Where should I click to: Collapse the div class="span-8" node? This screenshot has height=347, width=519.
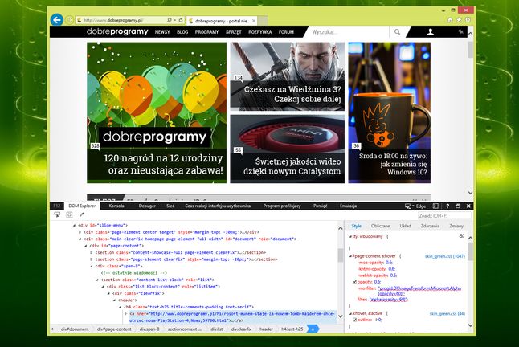click(92, 266)
